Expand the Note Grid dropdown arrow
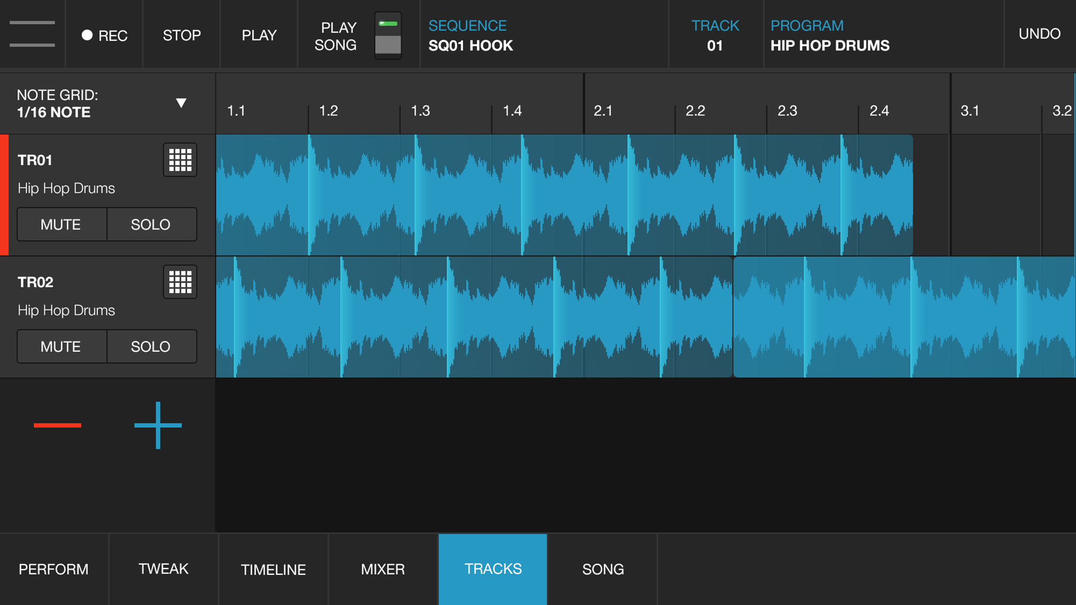1076x605 pixels. [x=181, y=103]
